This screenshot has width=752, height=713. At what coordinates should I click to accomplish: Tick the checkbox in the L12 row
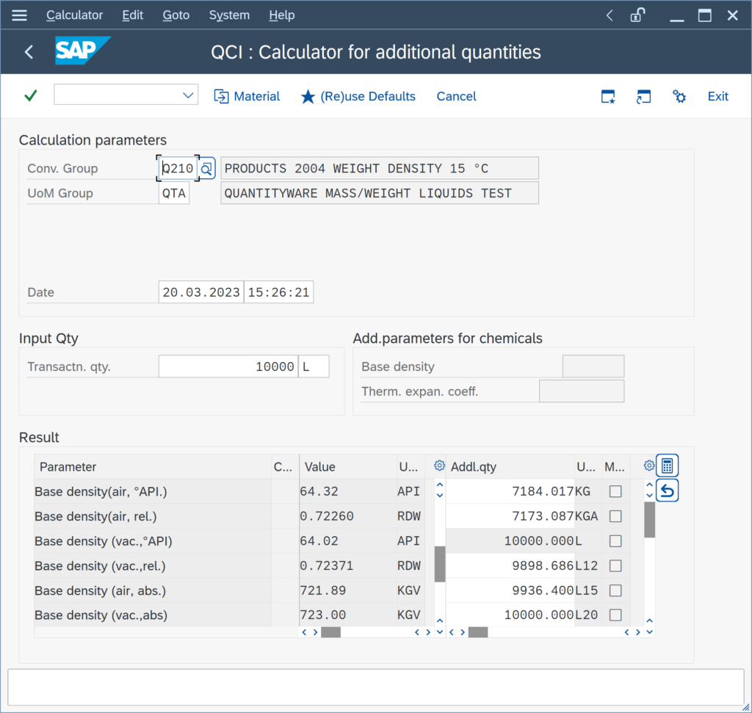pyautogui.click(x=615, y=566)
